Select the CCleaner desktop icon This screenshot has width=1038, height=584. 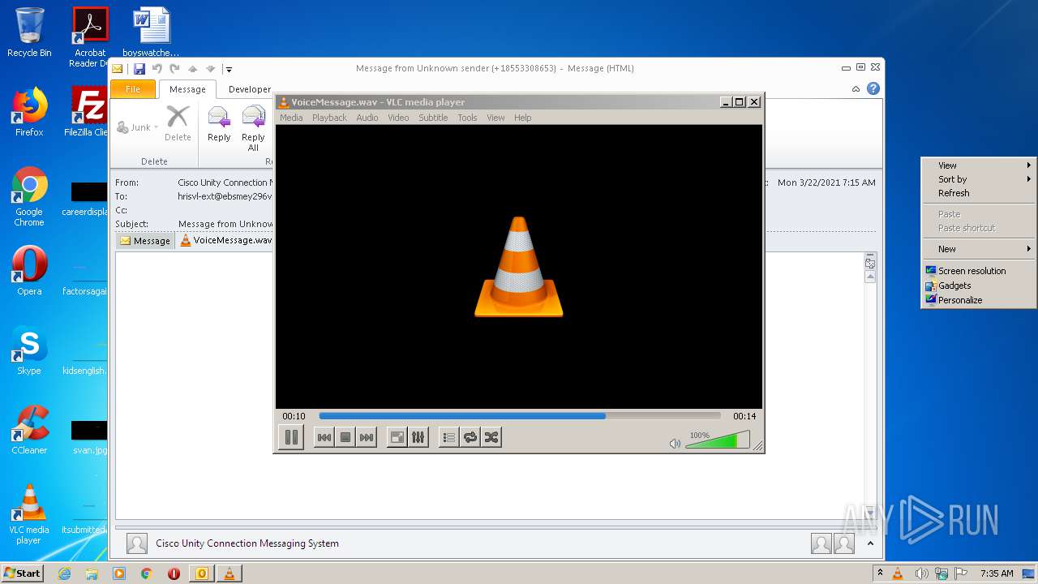click(x=29, y=430)
